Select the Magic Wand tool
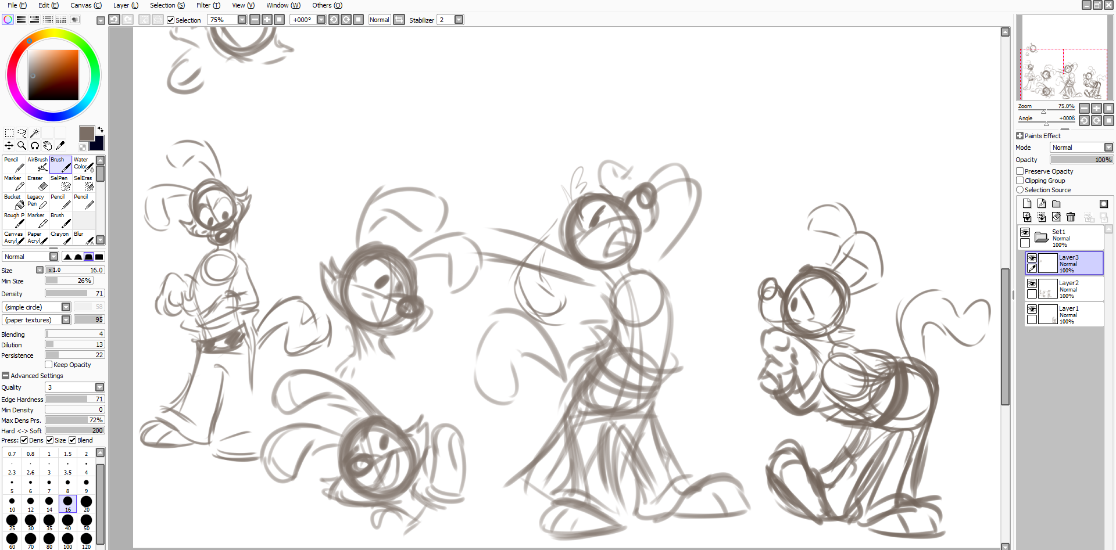 35,133
